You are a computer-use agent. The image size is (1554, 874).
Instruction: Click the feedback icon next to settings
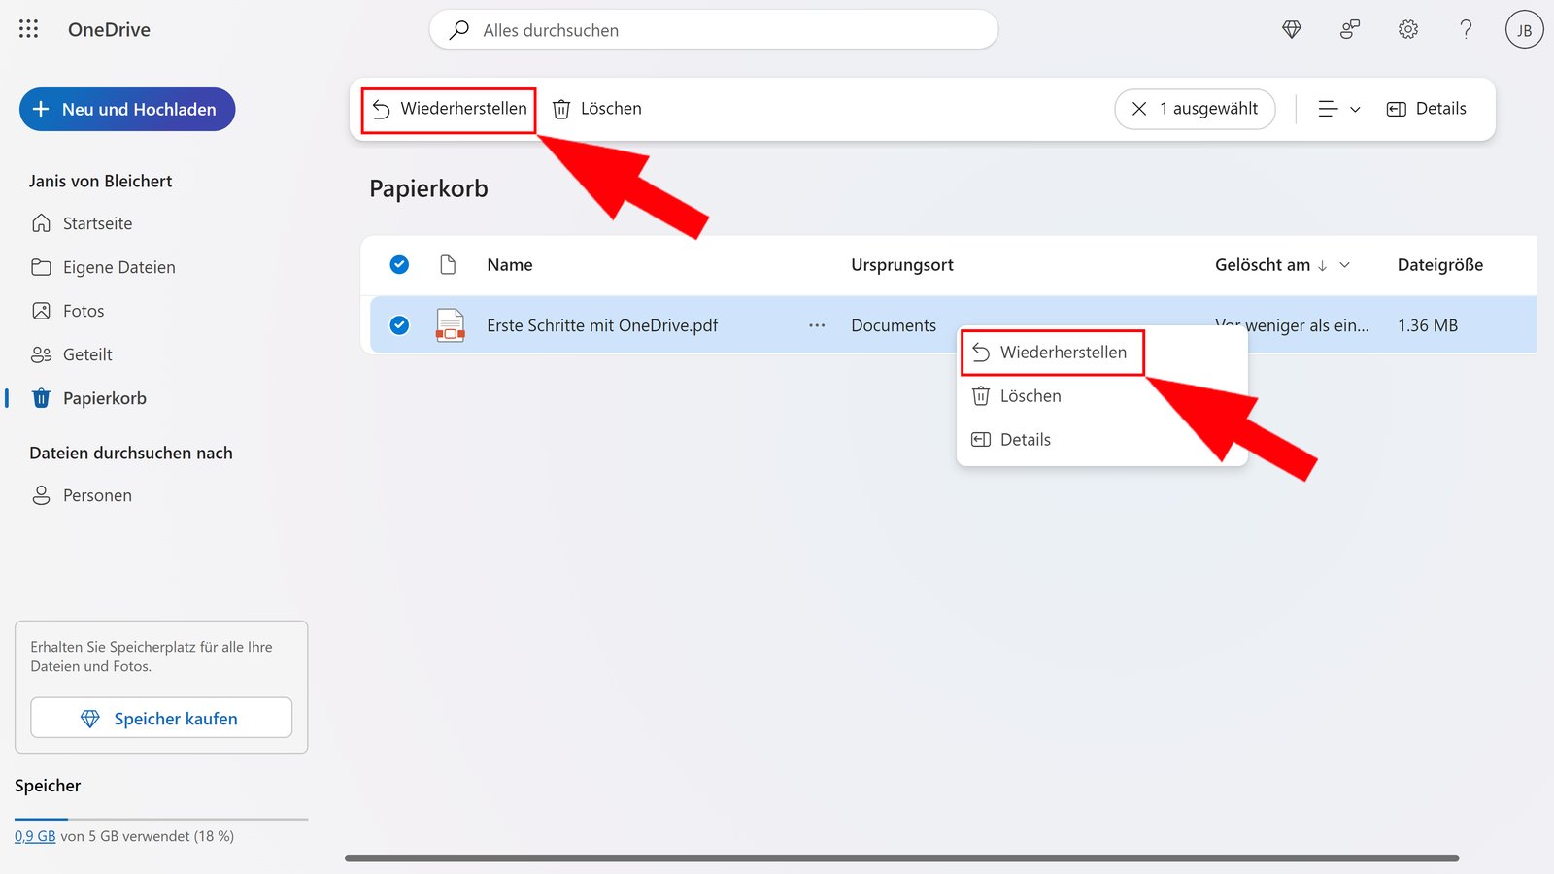pyautogui.click(x=1349, y=29)
